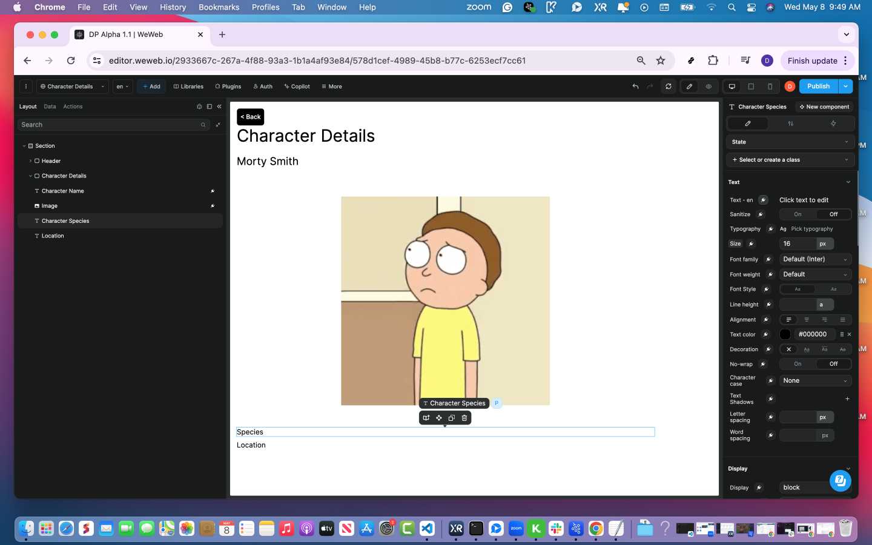Set No-wrap to Off
The width and height of the screenshot is (872, 545).
pos(833,364)
